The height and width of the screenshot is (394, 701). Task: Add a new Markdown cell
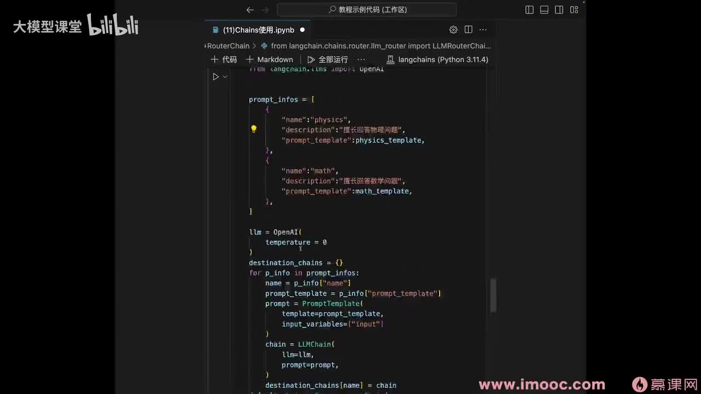(269, 60)
